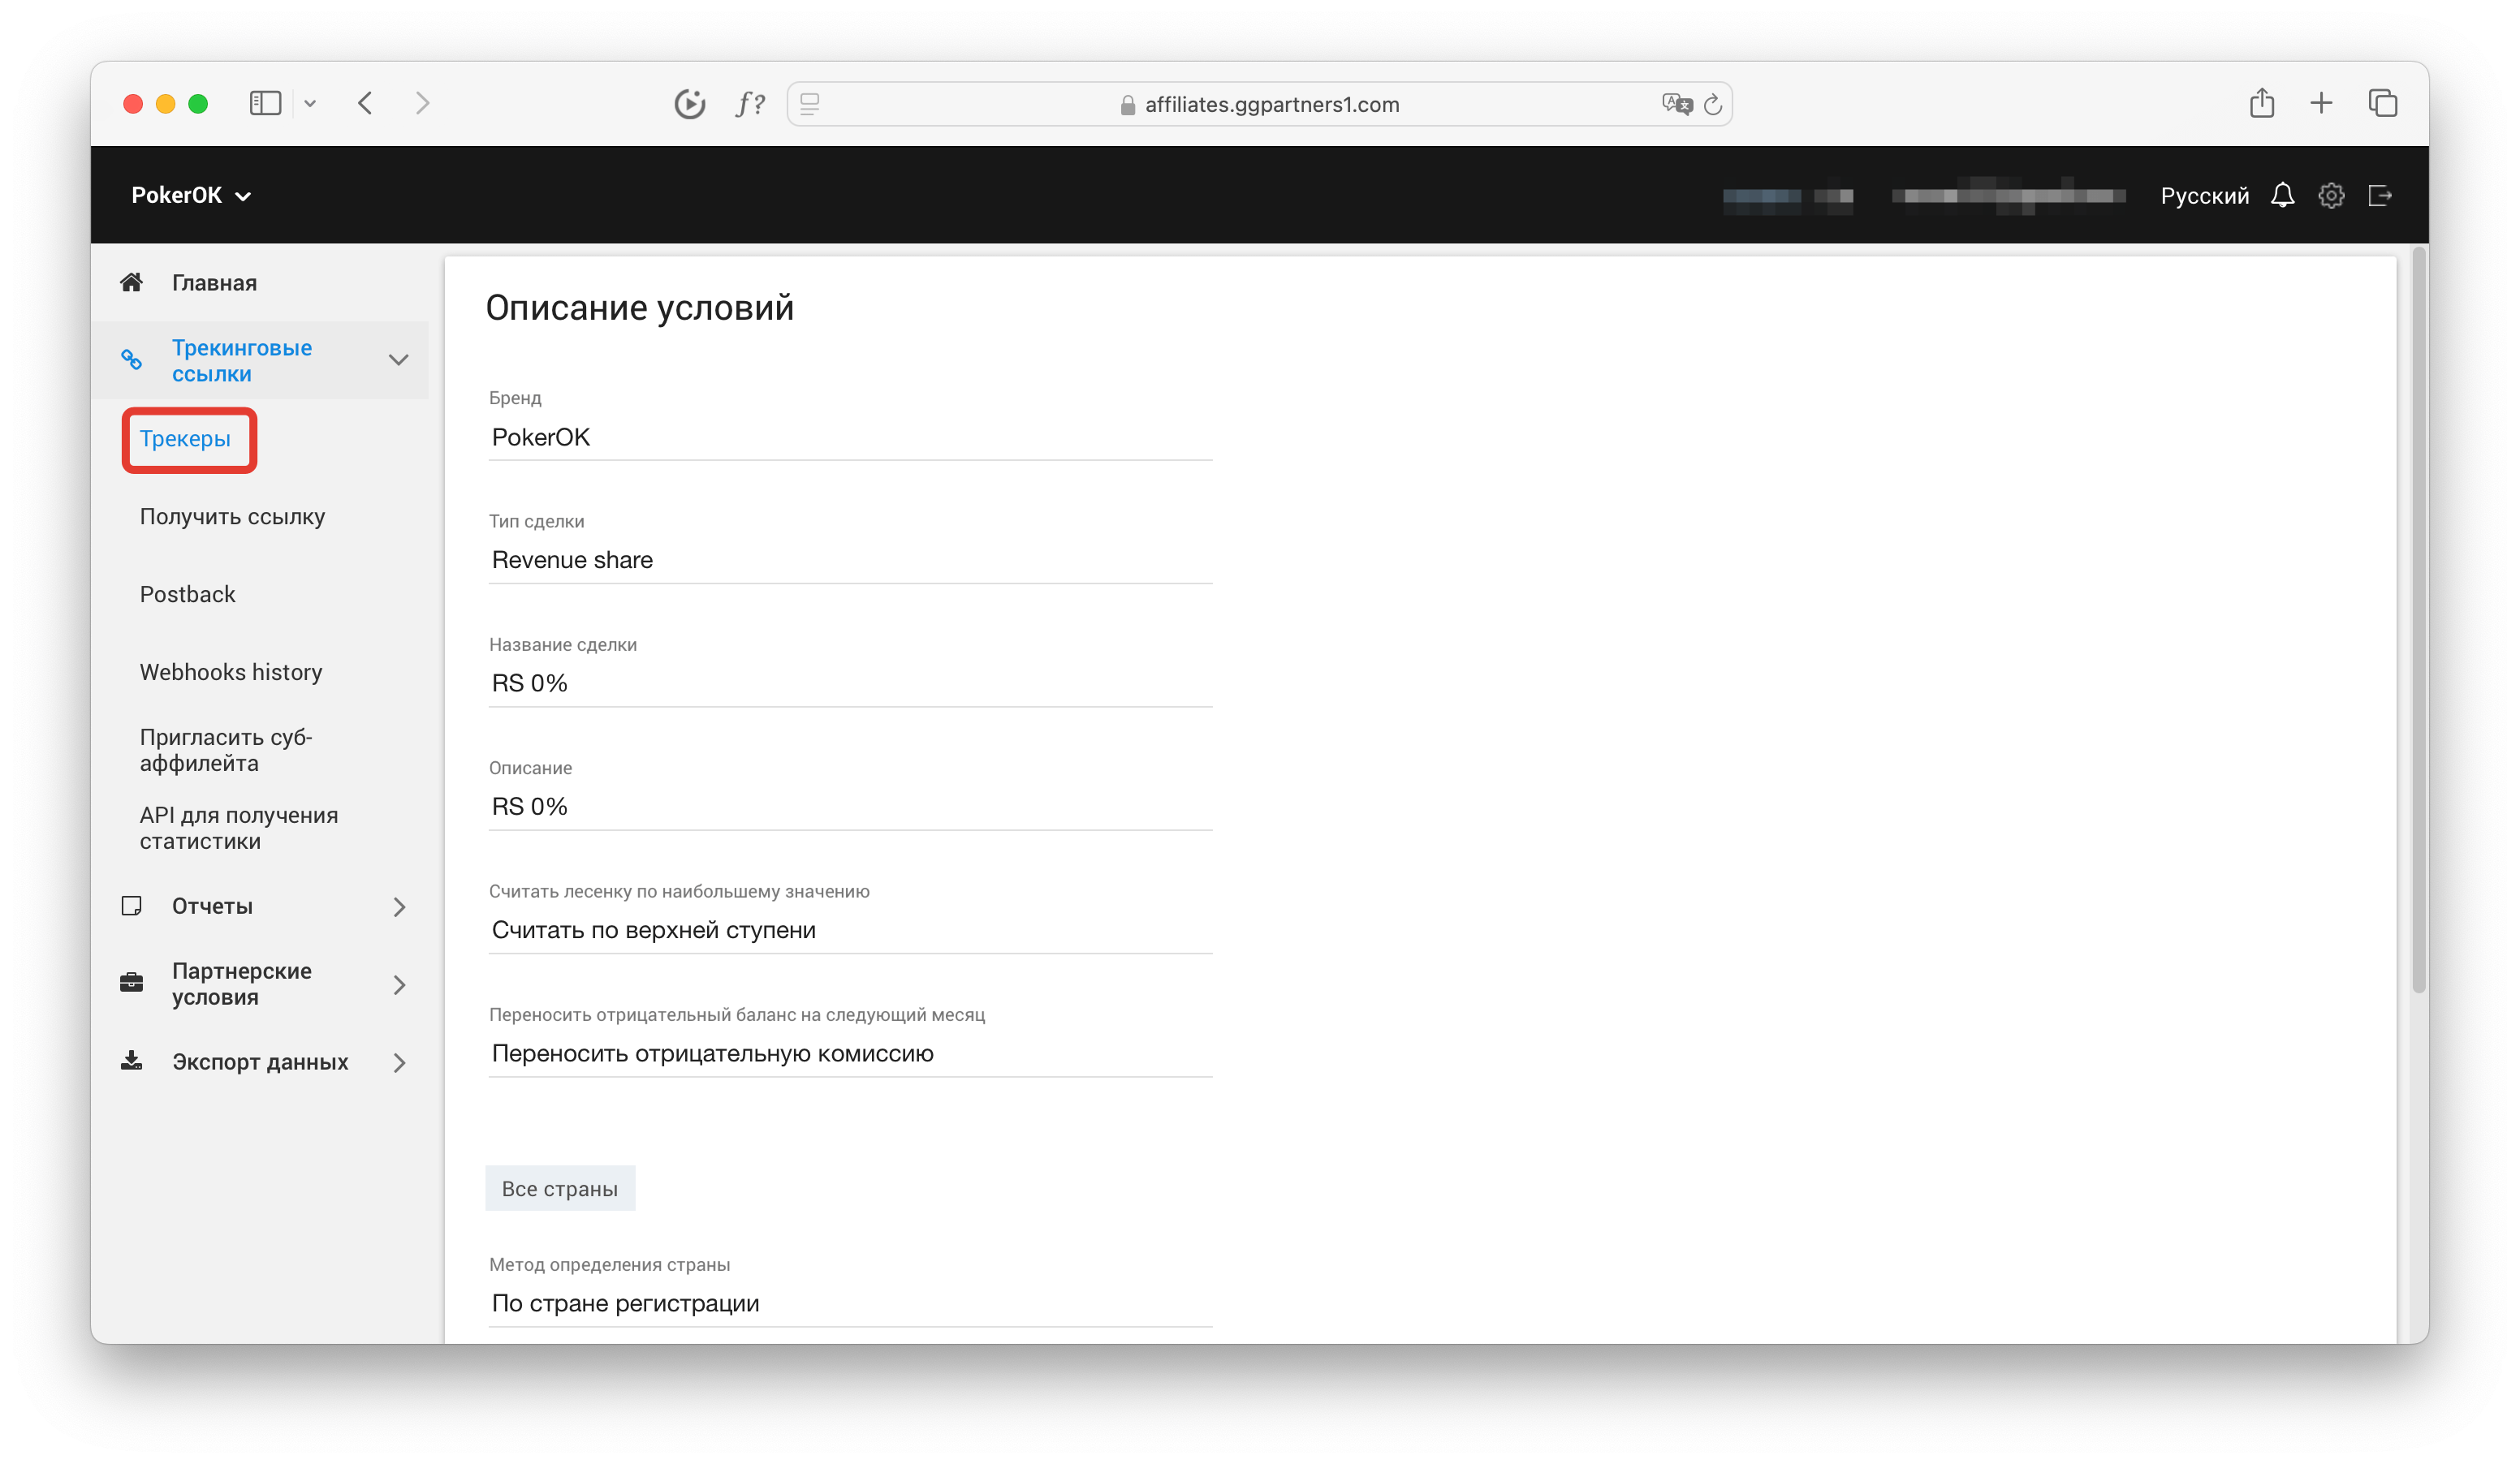Screen dimensions: 2520x1464
Task: Click Название сделки field RS 0%
Action: click(850, 683)
